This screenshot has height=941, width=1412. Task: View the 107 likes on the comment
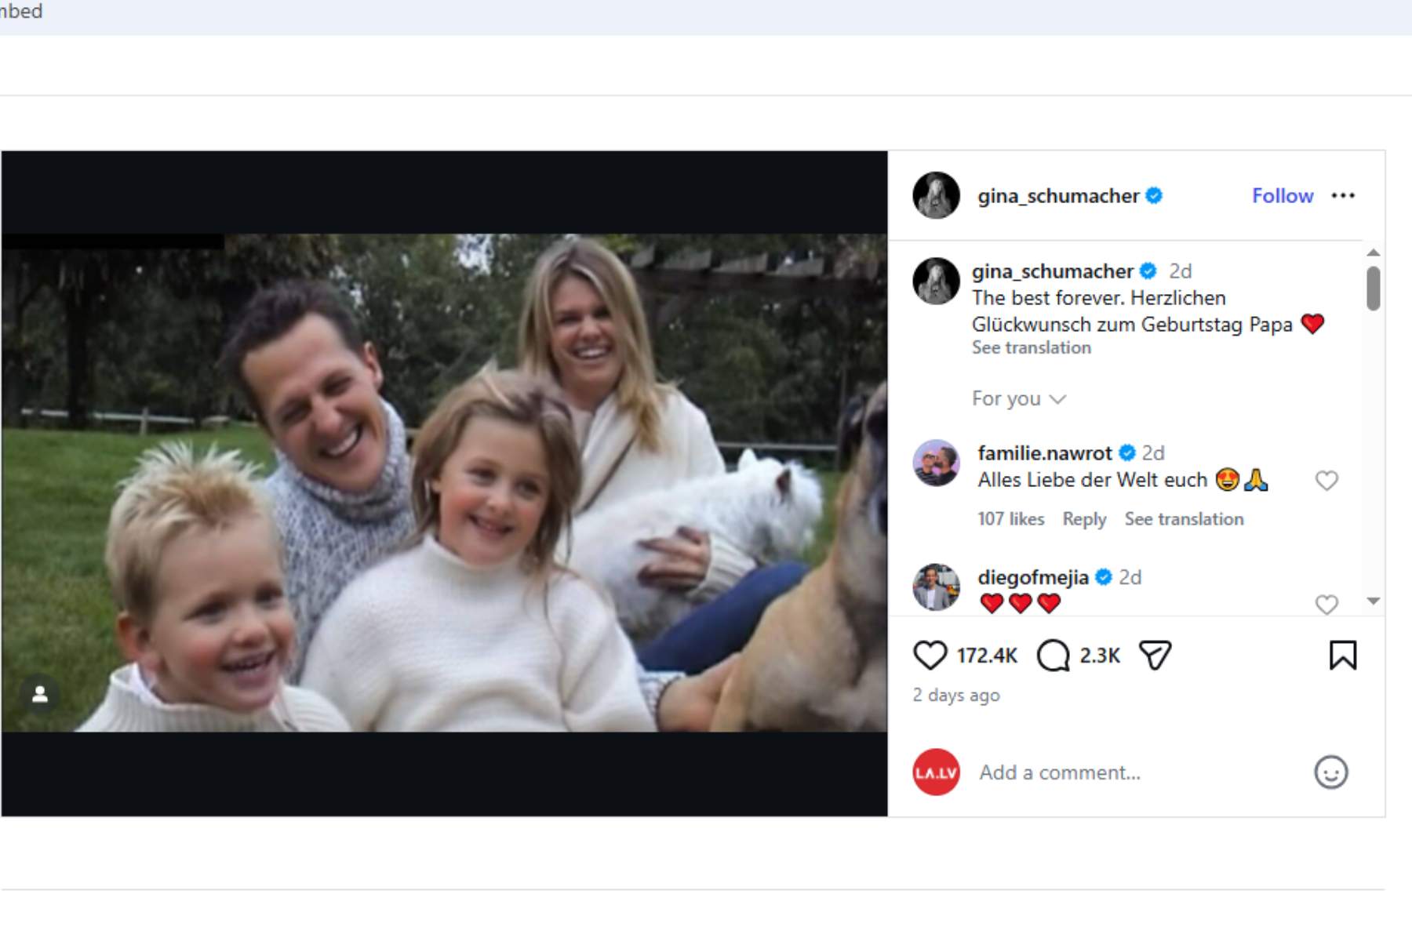[1010, 519]
